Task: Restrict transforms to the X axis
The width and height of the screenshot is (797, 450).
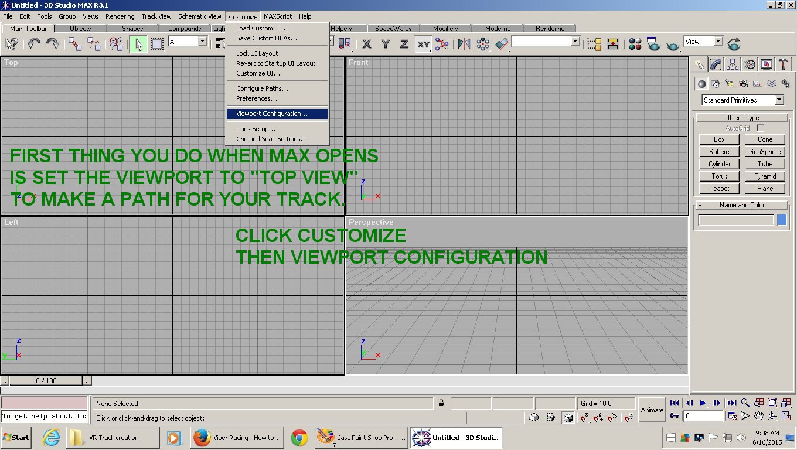Action: pos(367,44)
